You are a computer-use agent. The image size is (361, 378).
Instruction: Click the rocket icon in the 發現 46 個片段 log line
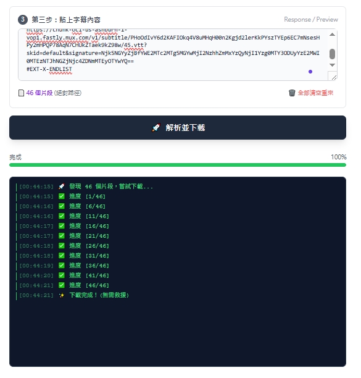(x=62, y=187)
